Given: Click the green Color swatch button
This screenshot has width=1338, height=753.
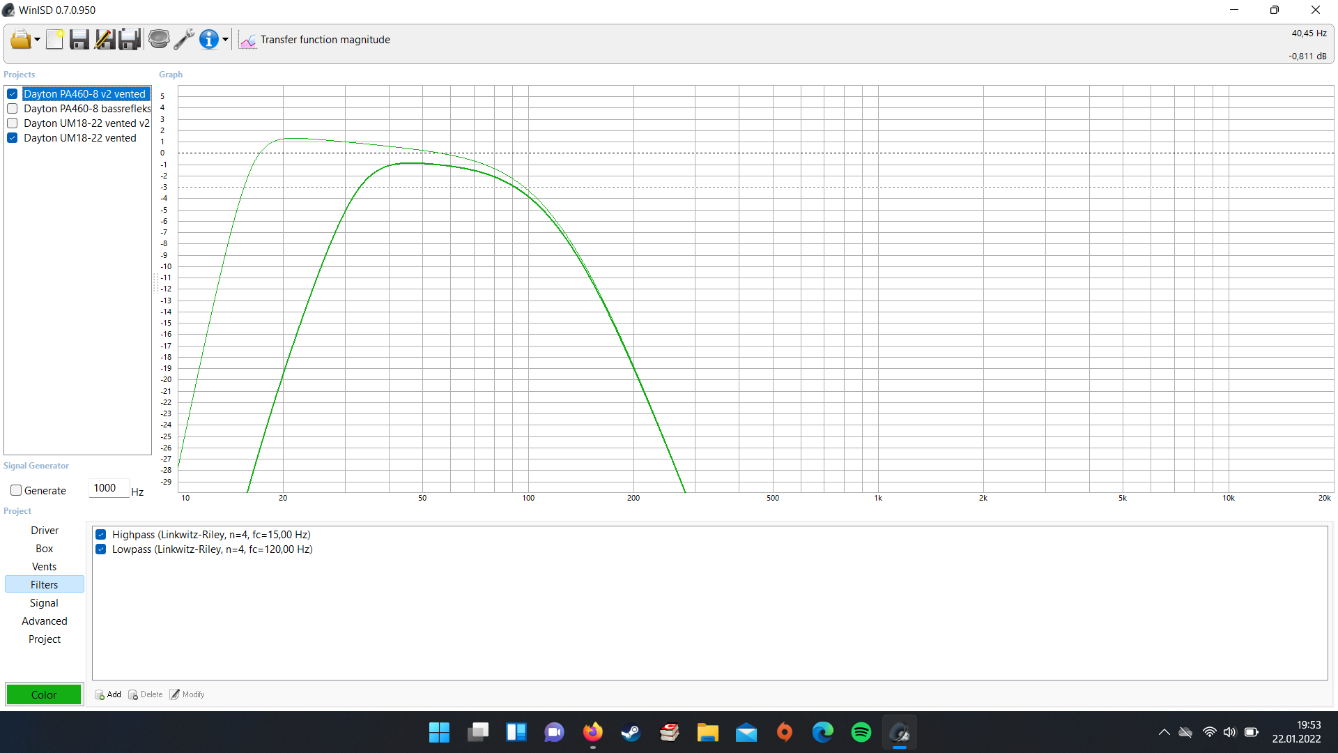Looking at the screenshot, I should tap(44, 694).
